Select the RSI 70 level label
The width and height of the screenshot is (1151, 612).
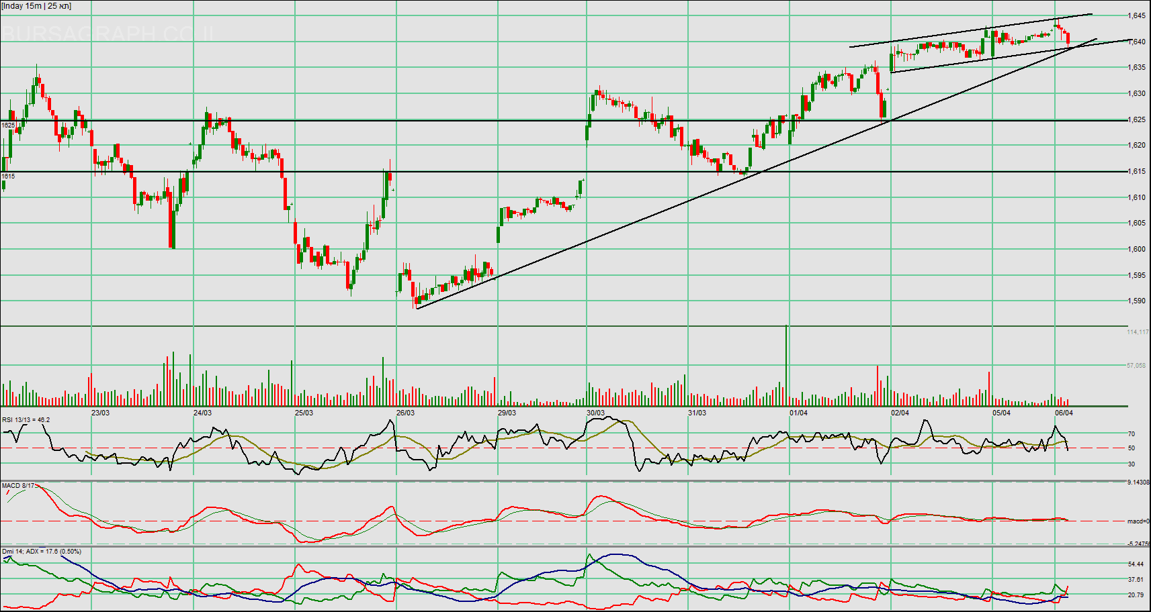coord(1132,434)
